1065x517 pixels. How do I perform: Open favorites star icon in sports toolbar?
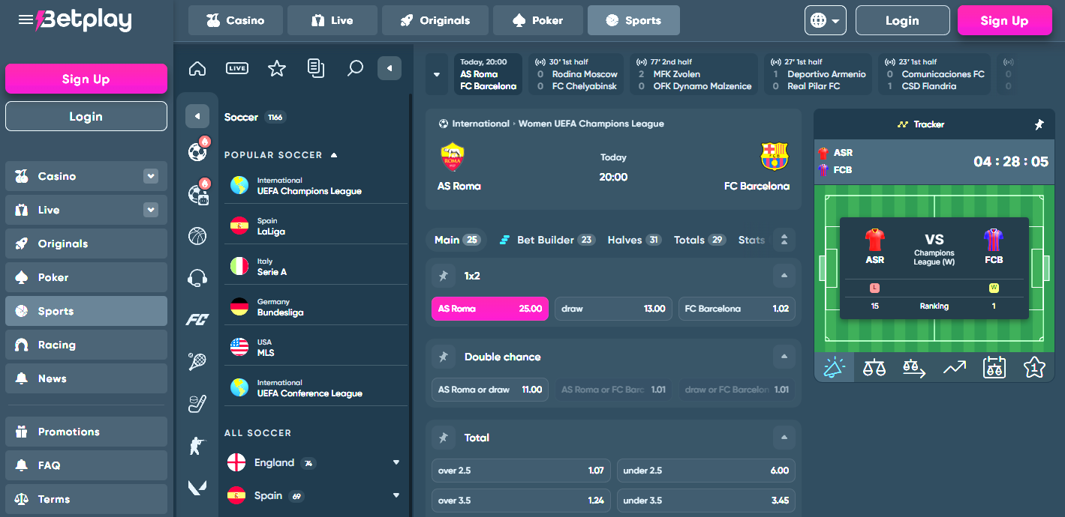[277, 69]
